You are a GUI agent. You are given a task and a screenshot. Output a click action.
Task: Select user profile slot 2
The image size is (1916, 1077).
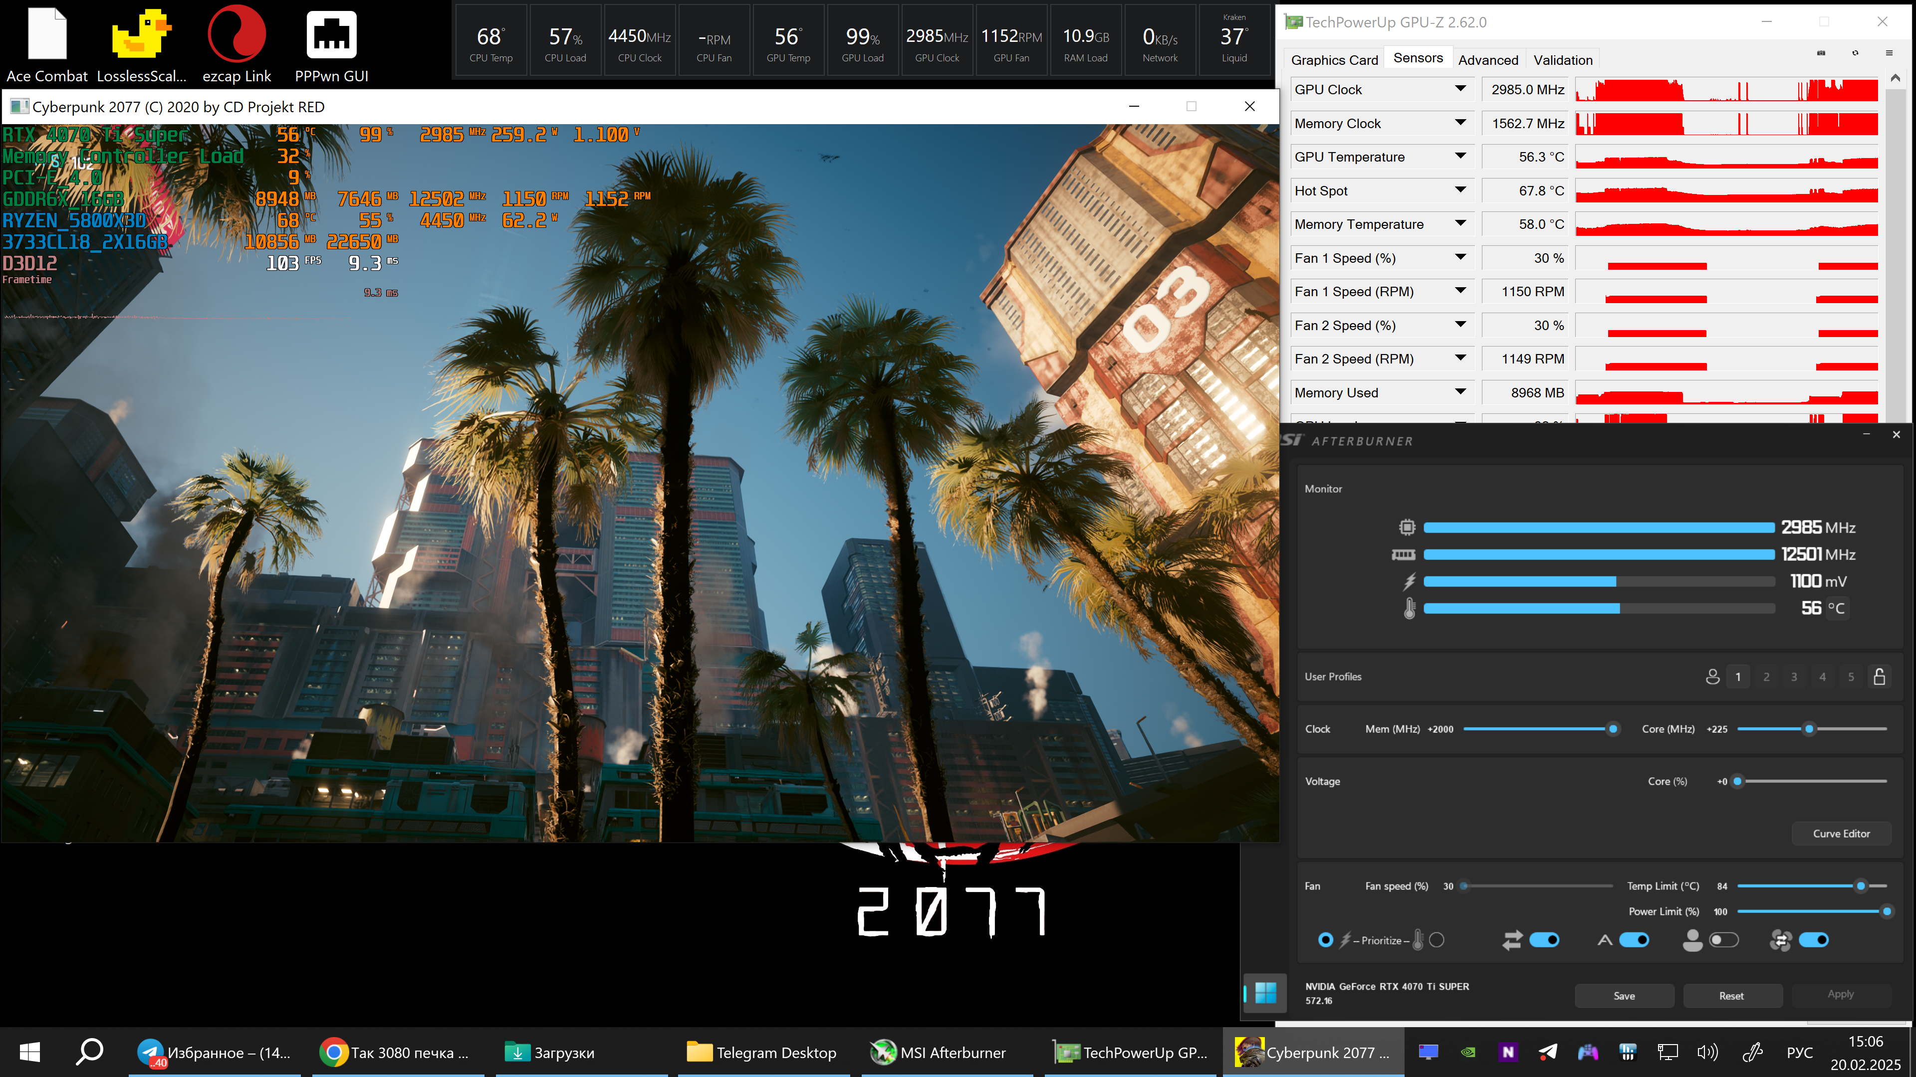(x=1766, y=677)
